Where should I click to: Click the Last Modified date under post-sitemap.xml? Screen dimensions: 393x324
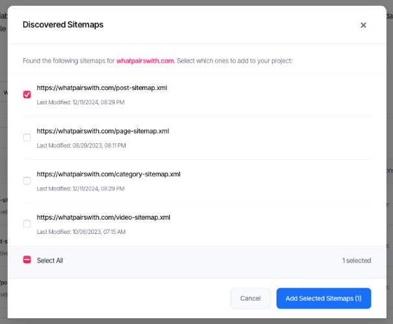(x=81, y=102)
